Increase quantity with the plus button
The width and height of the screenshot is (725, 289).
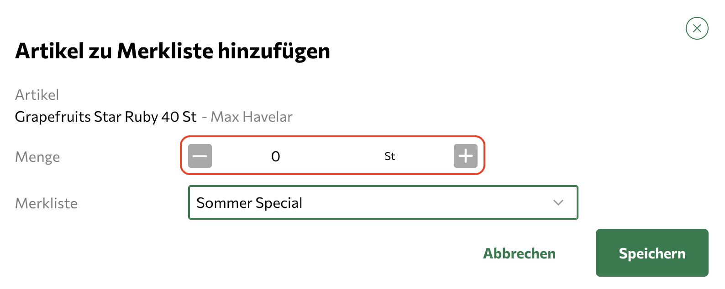tap(465, 156)
